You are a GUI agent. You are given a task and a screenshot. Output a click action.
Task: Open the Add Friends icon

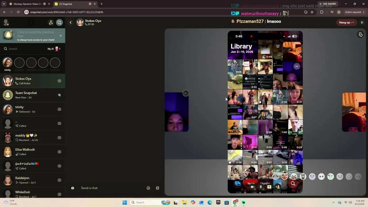(x=51, y=22)
